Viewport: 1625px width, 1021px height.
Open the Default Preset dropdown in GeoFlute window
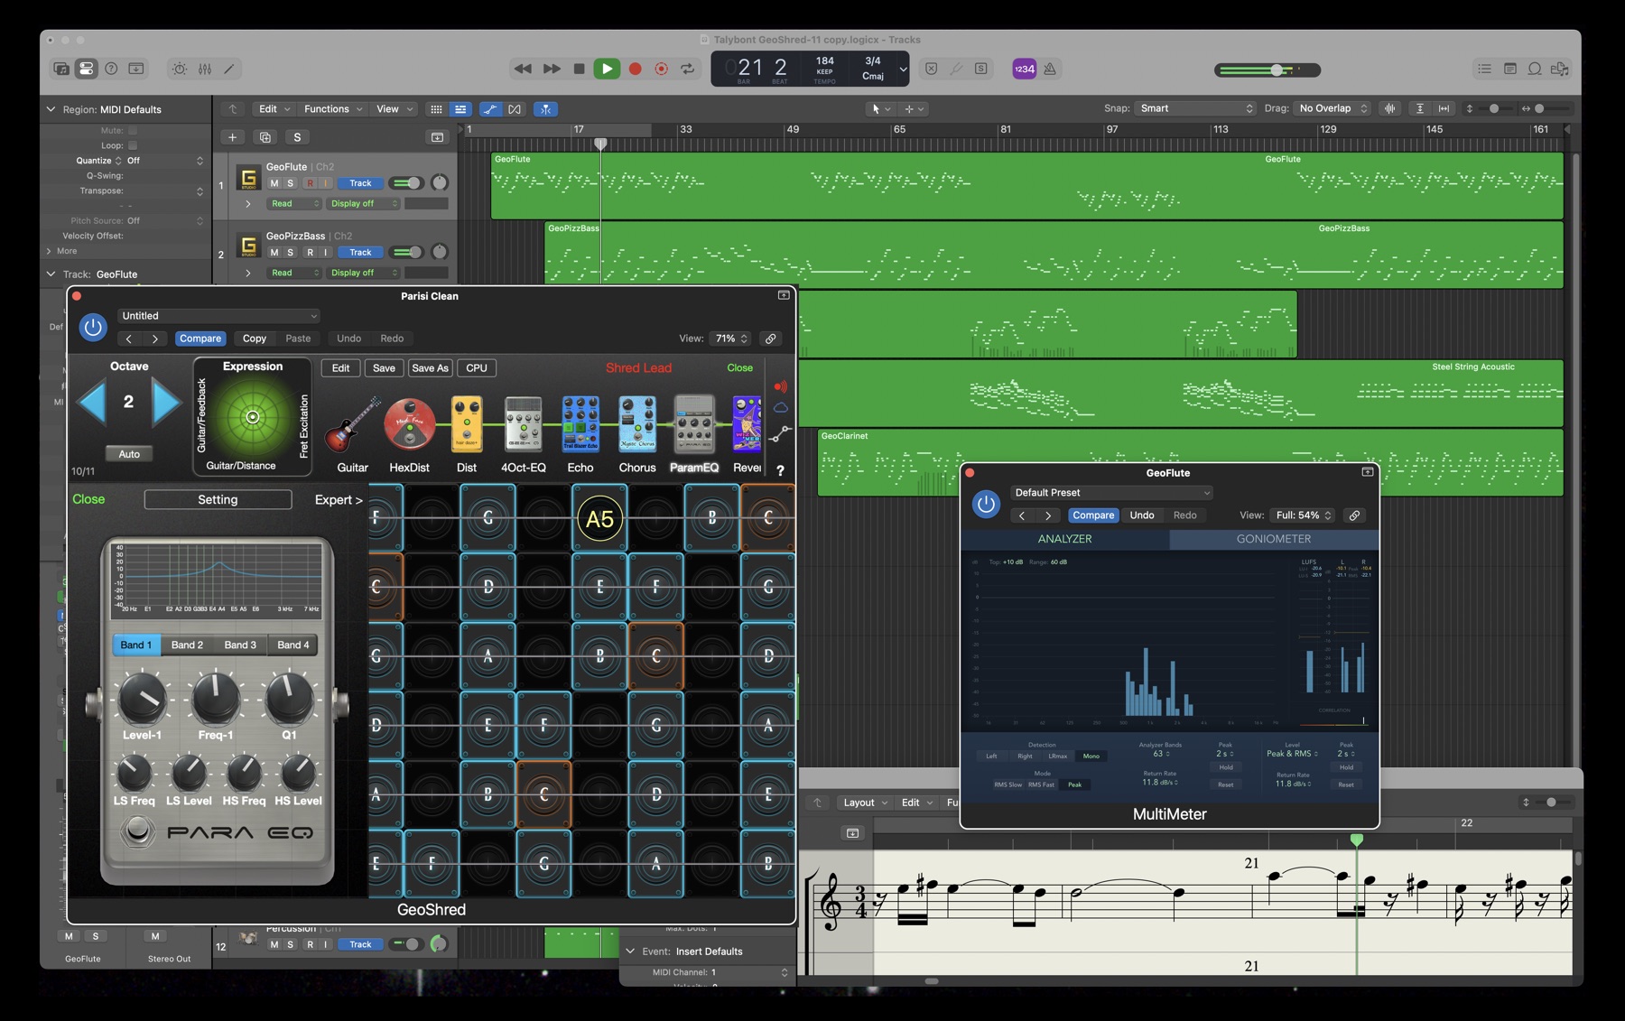click(1111, 493)
